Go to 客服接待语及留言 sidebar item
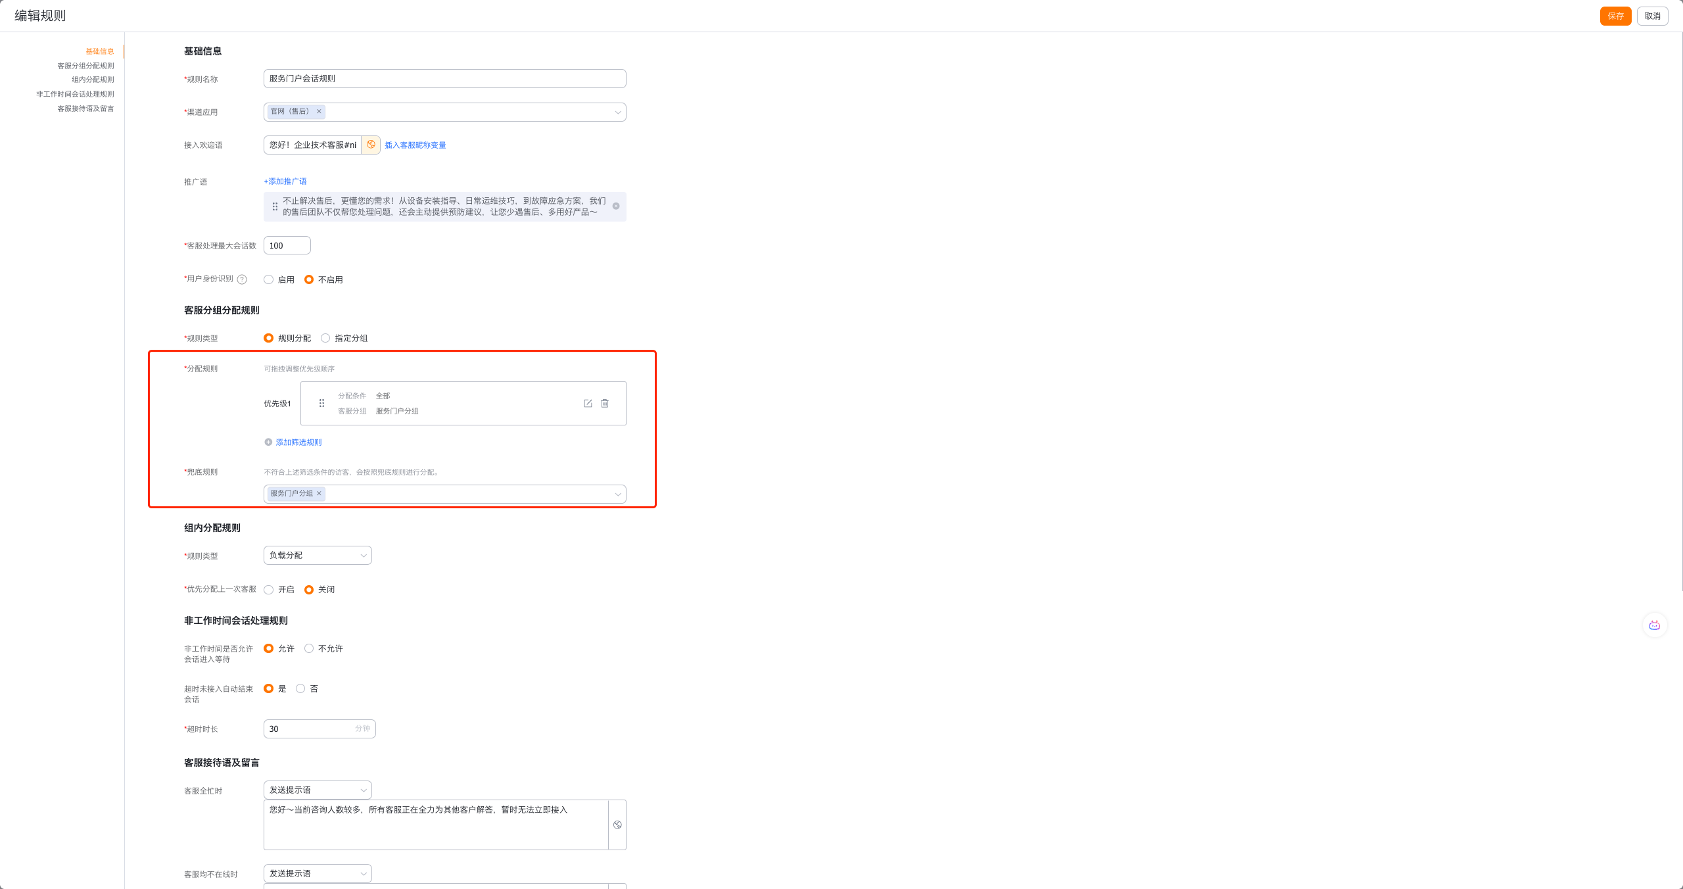Screen dimensions: 1683x889 click(85, 108)
